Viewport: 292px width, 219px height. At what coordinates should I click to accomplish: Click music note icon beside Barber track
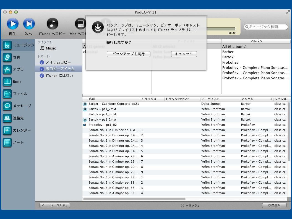(x=85, y=104)
